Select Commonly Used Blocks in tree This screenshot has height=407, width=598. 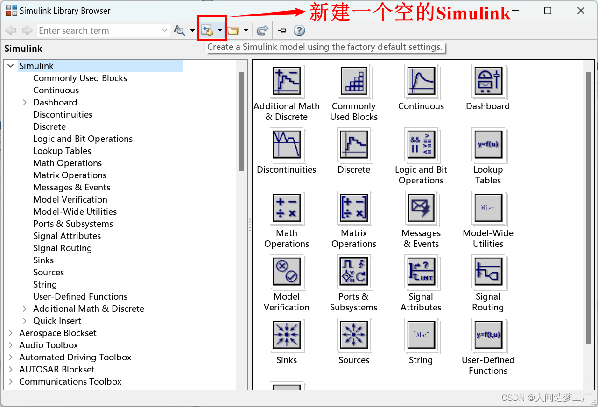[80, 78]
